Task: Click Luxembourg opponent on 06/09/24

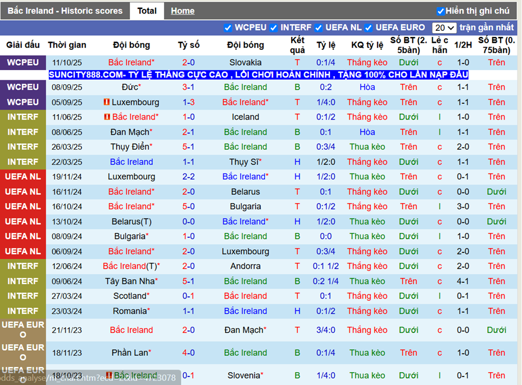Action: [246, 251]
